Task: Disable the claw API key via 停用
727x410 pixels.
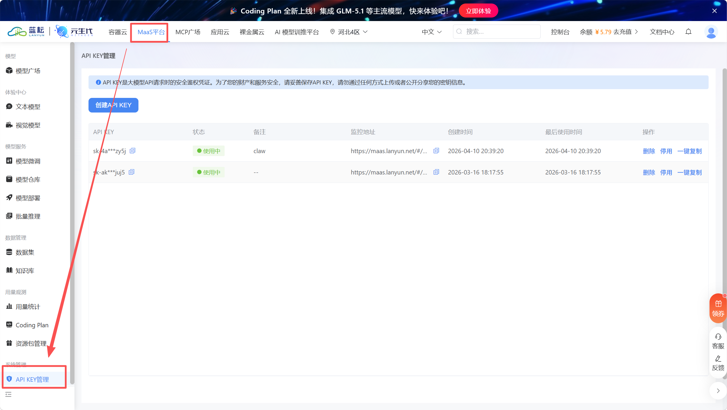Action: coord(666,151)
